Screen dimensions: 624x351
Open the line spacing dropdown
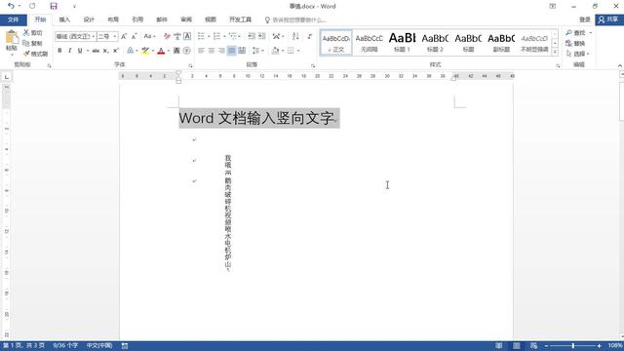(263, 51)
